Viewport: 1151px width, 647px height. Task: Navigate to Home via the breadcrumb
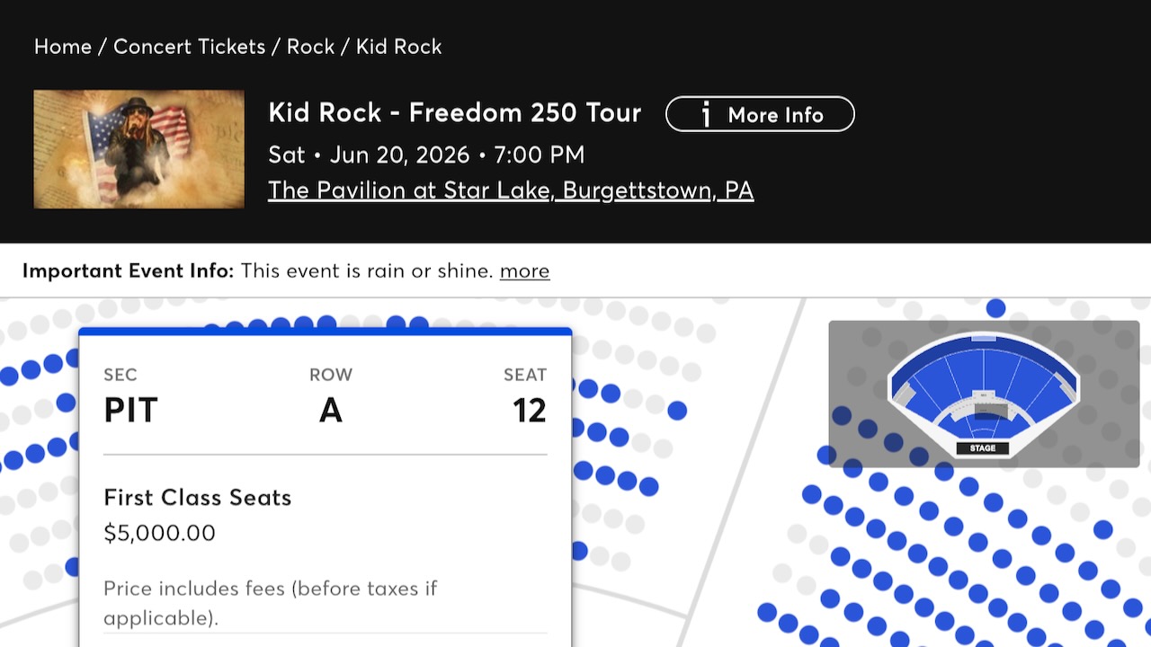click(62, 46)
